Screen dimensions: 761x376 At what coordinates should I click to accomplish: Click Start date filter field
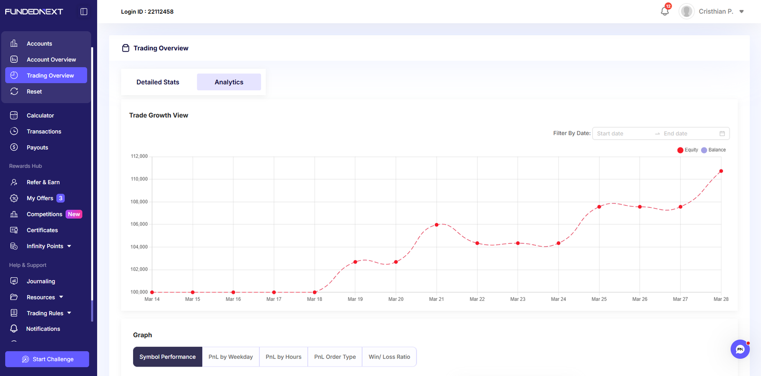pos(623,134)
